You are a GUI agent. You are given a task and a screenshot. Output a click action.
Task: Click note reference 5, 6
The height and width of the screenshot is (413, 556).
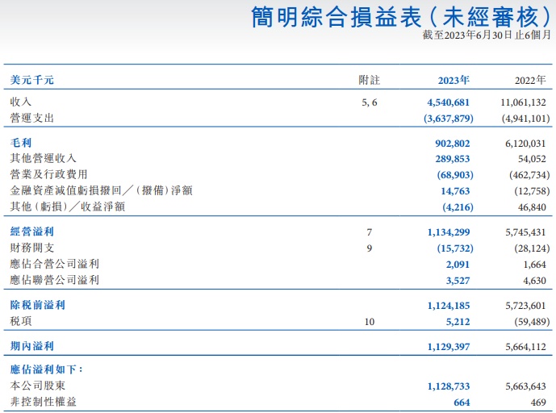point(370,102)
